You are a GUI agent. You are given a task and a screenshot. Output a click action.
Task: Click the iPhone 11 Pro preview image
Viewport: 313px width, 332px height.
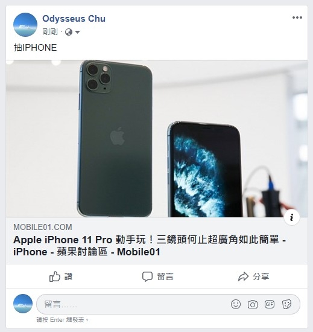[157, 138]
